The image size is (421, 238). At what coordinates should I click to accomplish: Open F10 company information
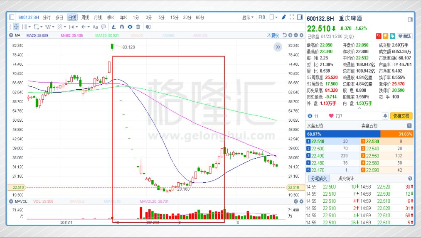coord(262,17)
